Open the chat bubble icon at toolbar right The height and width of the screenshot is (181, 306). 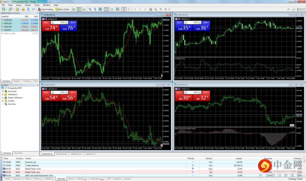pos(293,9)
